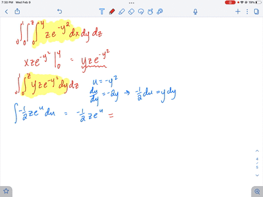Screen dimensions: 263x197
Task: Open the multitasking three-dot menu
Action: 131,3
